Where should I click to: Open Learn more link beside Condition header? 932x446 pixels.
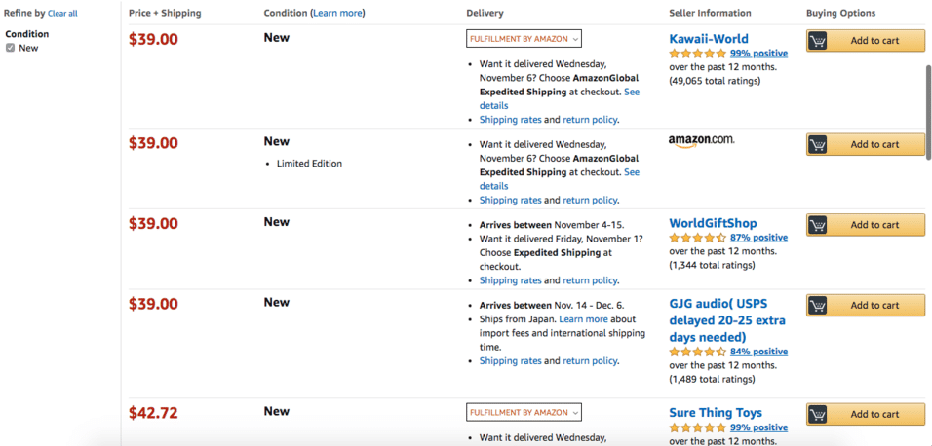tap(337, 13)
